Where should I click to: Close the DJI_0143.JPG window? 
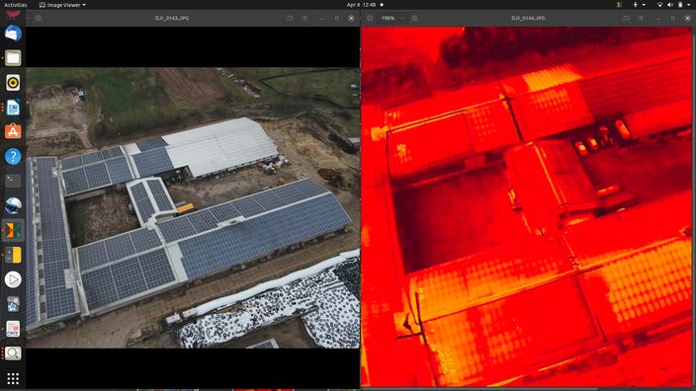pos(351,18)
